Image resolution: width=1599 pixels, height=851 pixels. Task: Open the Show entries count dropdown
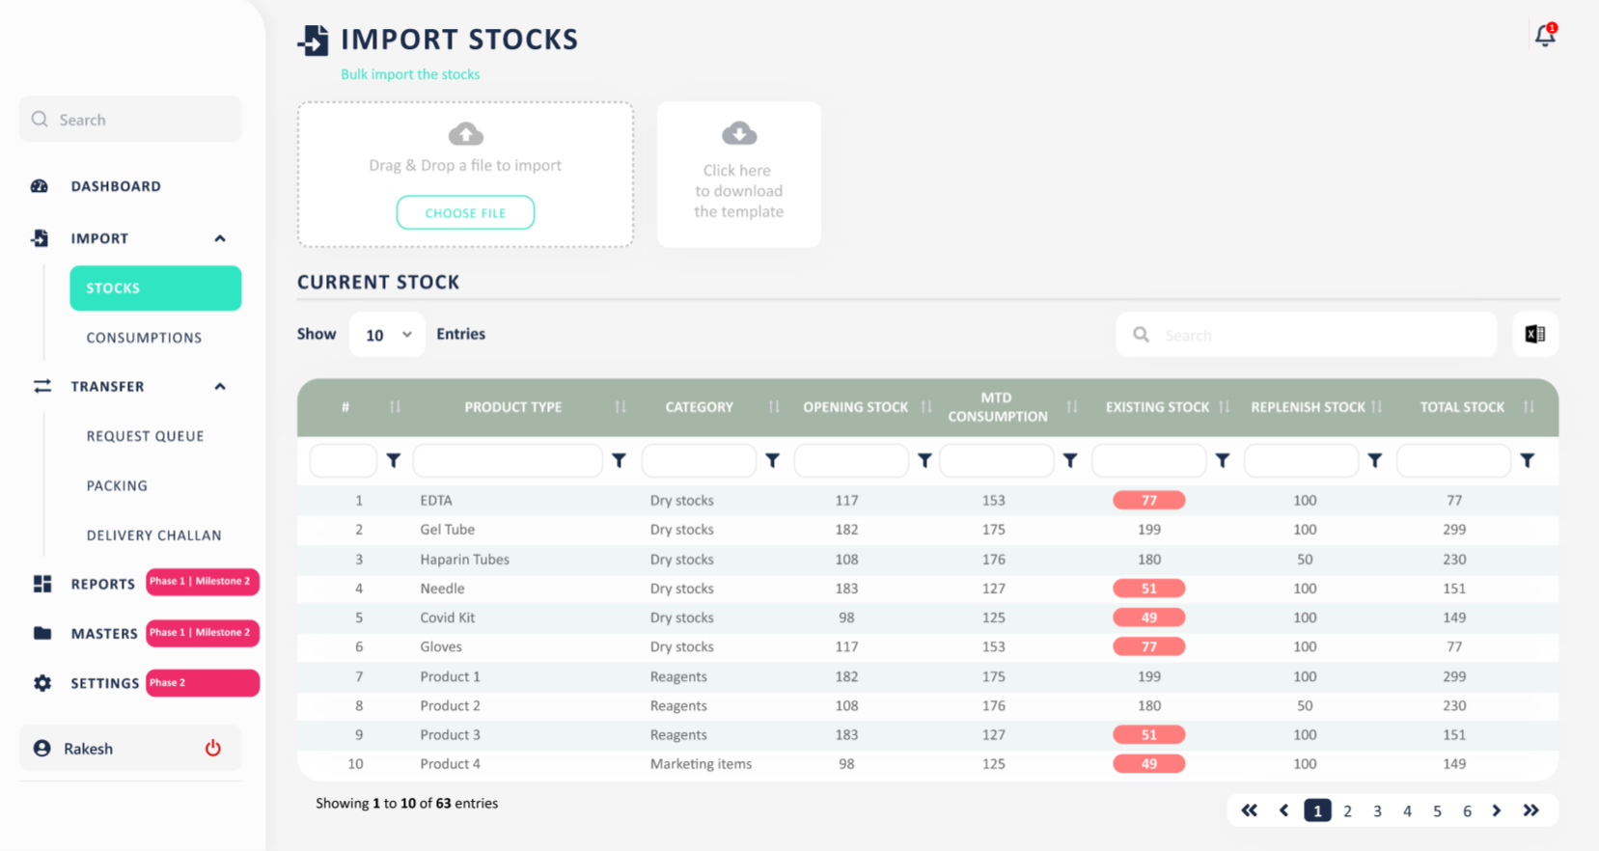[x=387, y=335]
